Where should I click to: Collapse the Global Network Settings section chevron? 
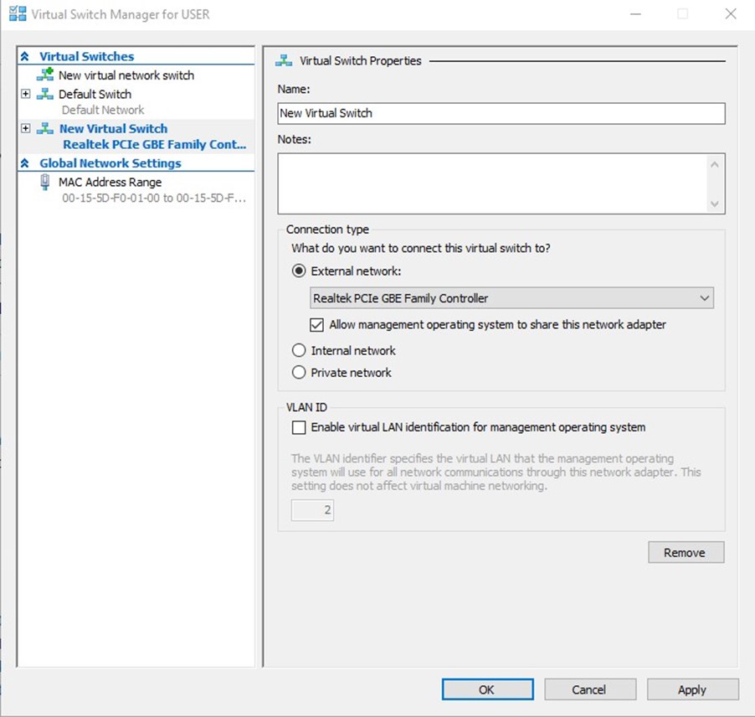(x=25, y=163)
